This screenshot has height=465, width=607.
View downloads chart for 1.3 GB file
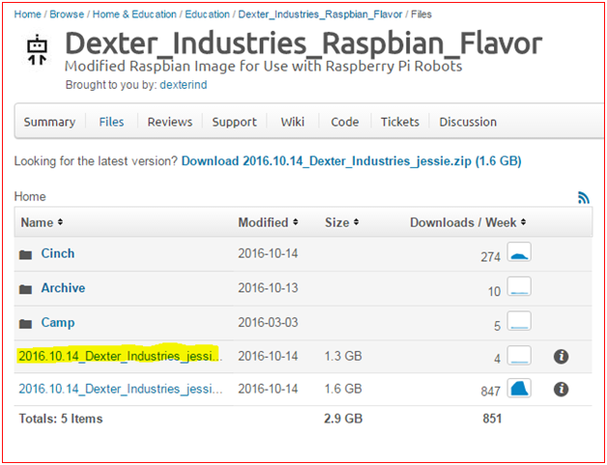(519, 356)
